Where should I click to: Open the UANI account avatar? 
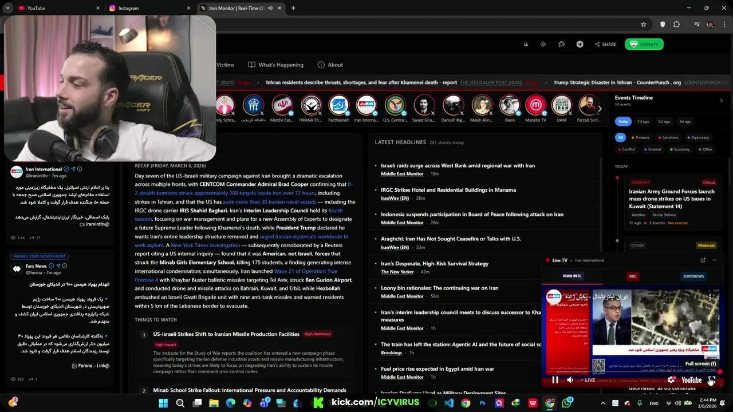pos(561,105)
